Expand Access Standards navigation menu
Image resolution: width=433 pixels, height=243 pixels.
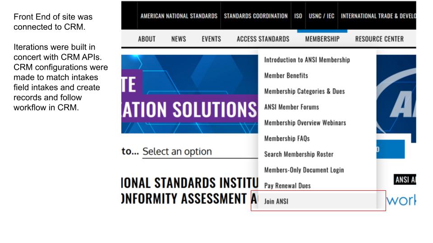[x=263, y=39]
